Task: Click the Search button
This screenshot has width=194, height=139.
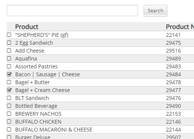Action: click(x=155, y=11)
